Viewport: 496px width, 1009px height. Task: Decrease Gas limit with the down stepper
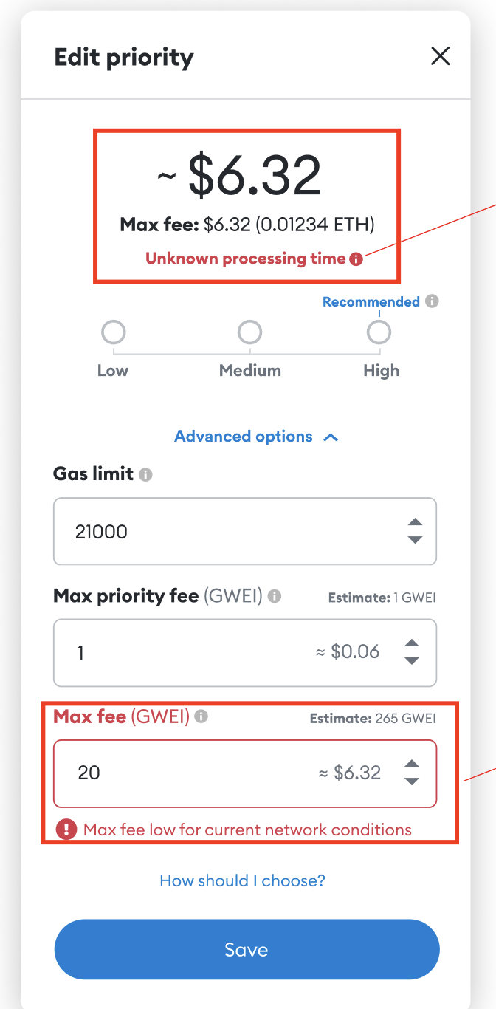tap(413, 538)
